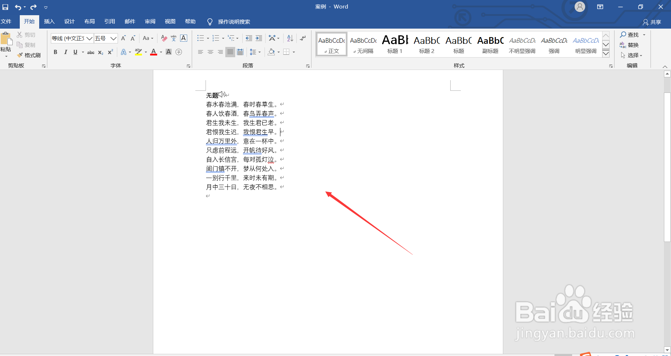The width and height of the screenshot is (671, 356).
Task: Open the font name dropdown
Action: pos(90,38)
